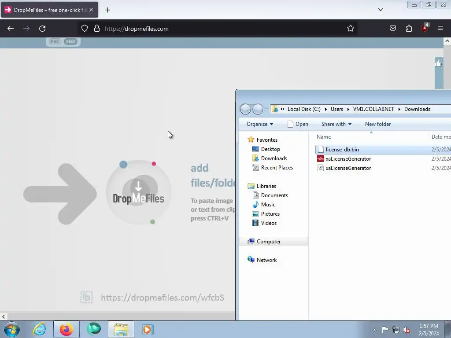Expand arrow after VM1.COLLABNET in path
The height and width of the screenshot is (338, 451).
pyautogui.click(x=399, y=109)
